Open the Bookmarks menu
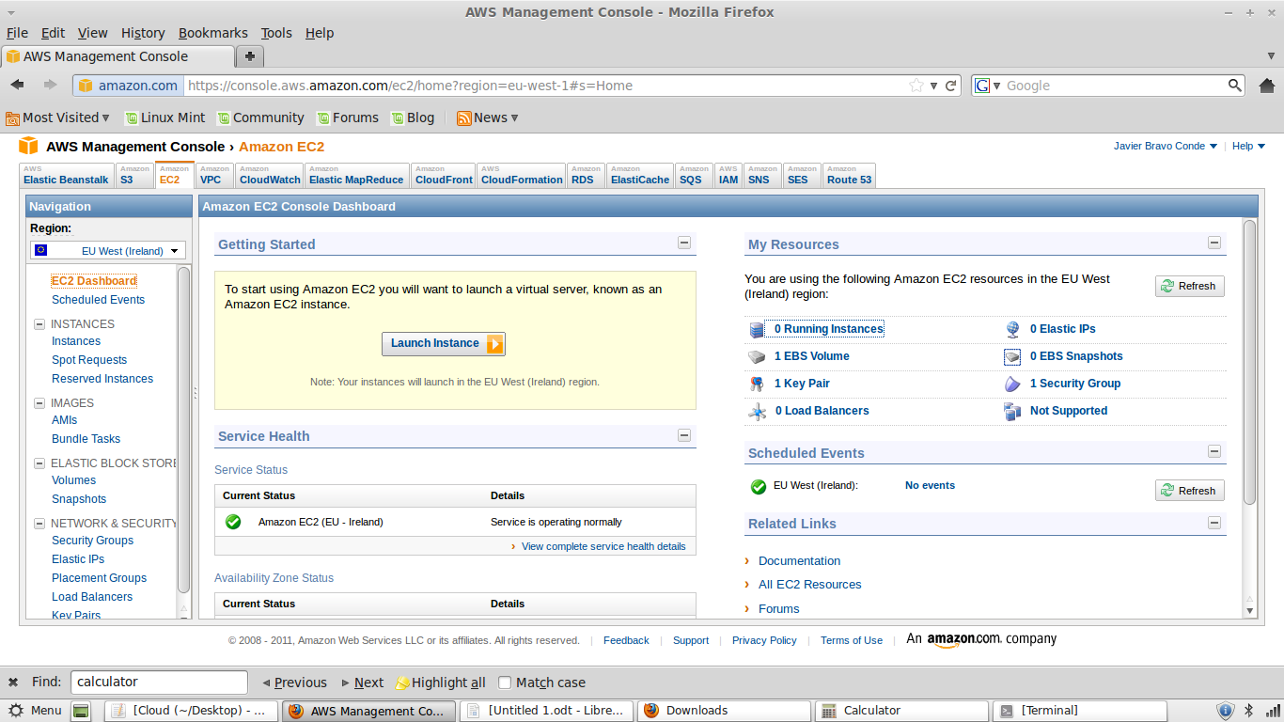 pos(213,33)
